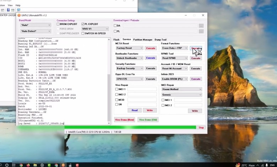Click the monitor scan icon in Device Manager toolbar

pyautogui.click(x=18, y=10)
